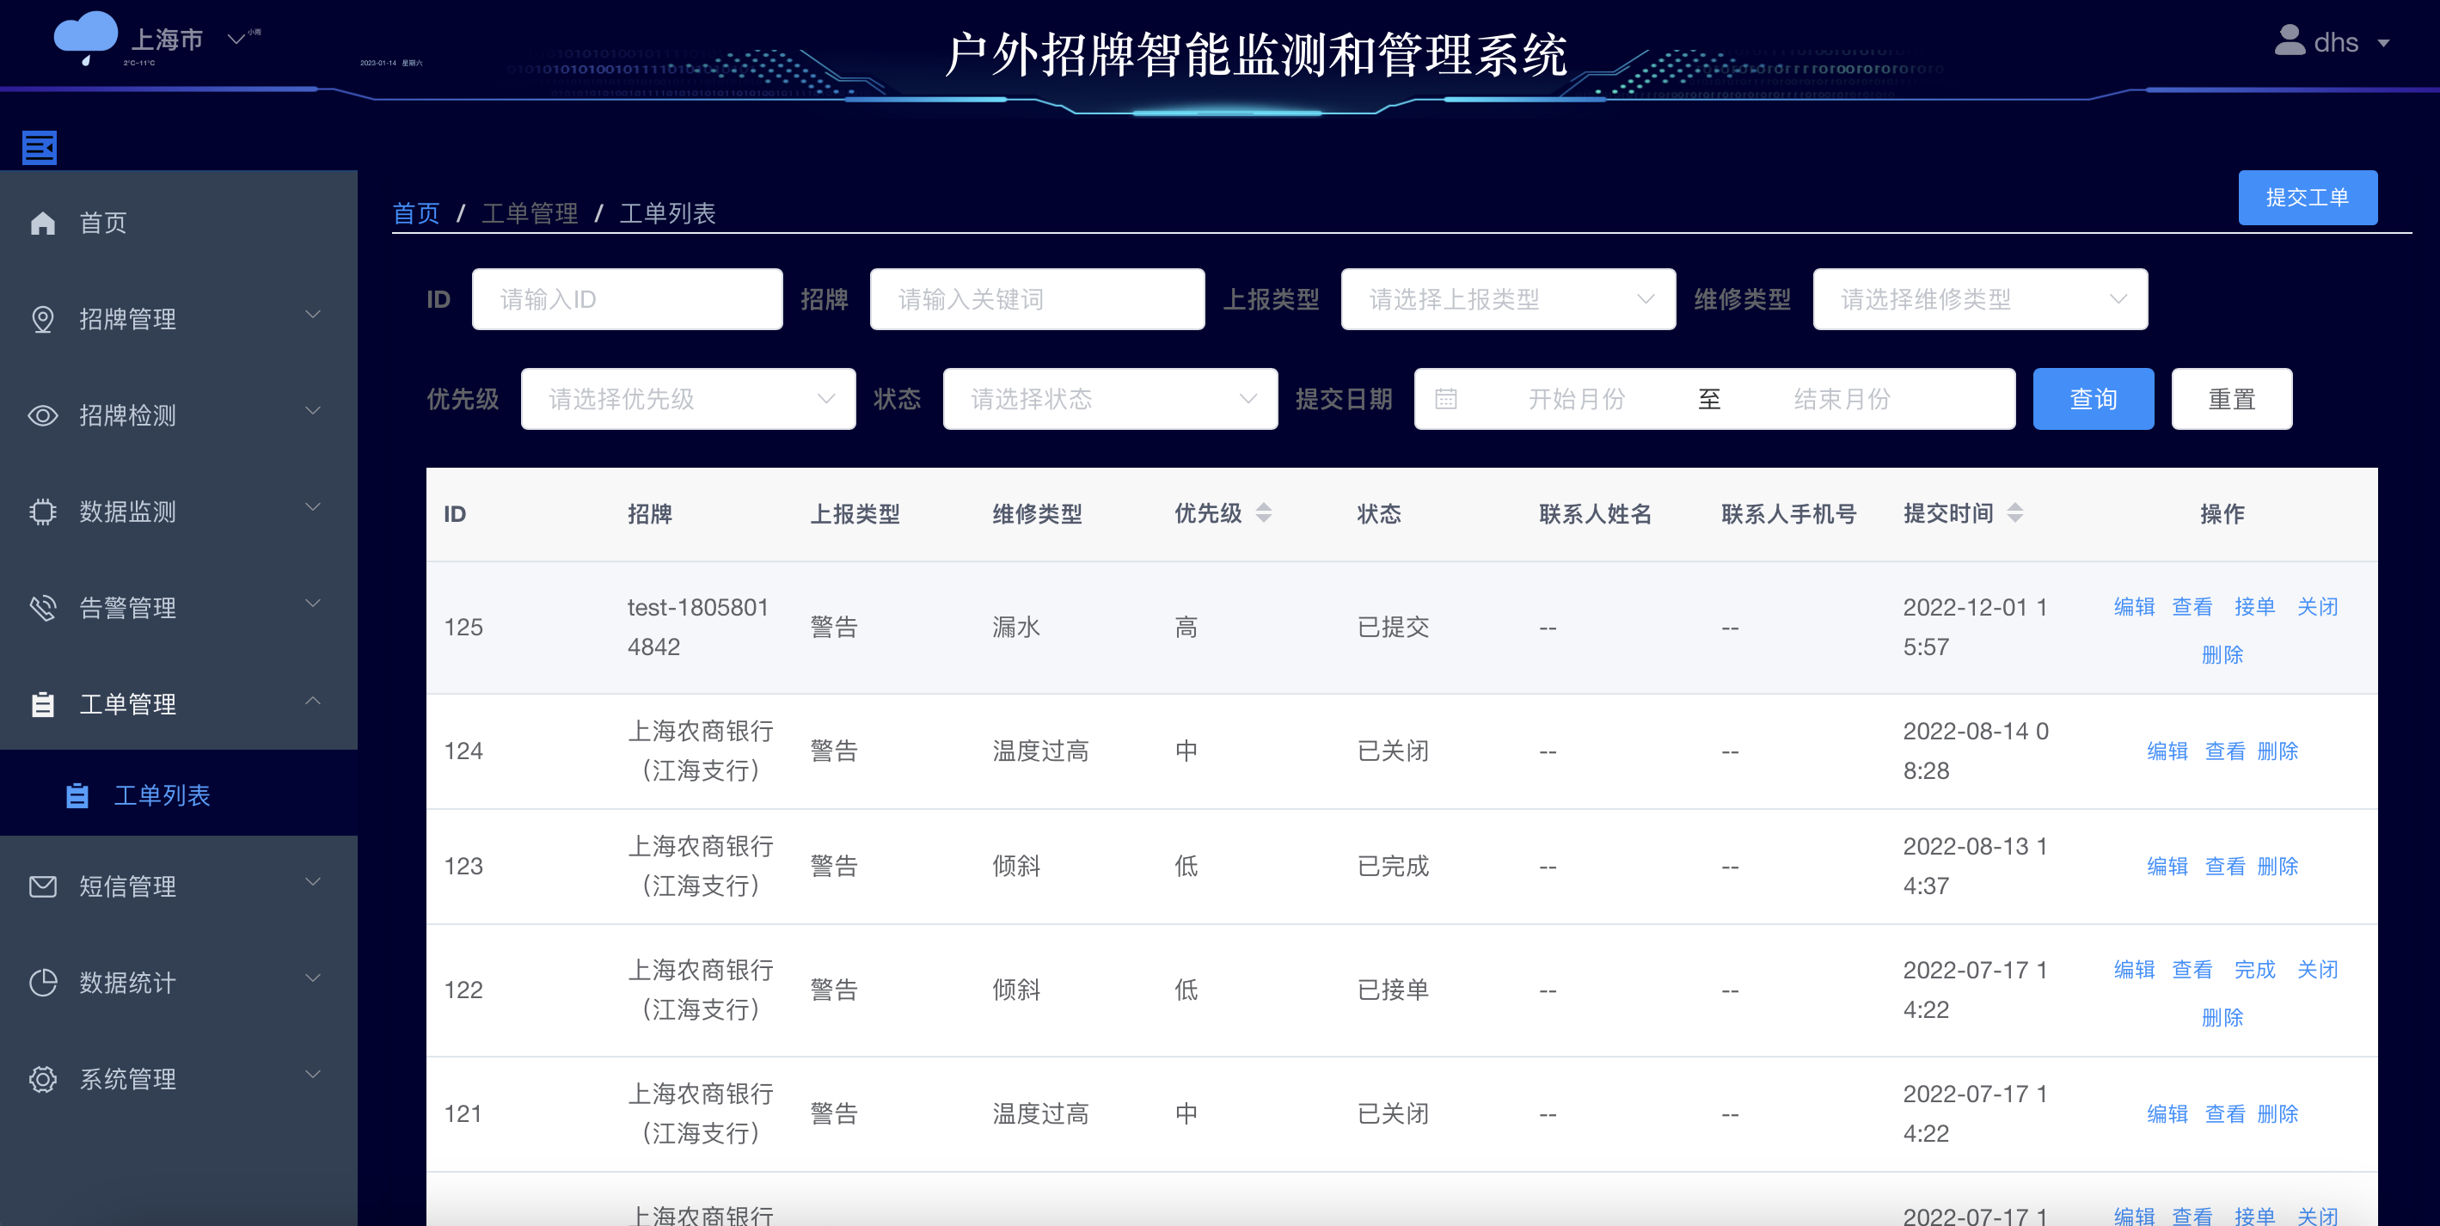Open the 上海市 city dropdown
2440x1226 pixels.
click(236, 39)
